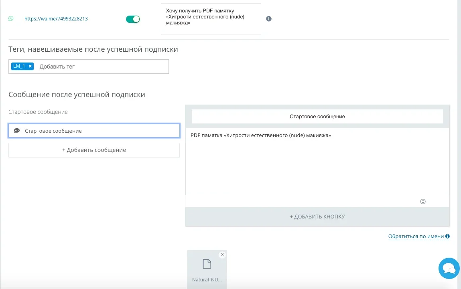This screenshot has width=461, height=289.
Task: Remove the Natural_NU... file attachment
Action: pyautogui.click(x=222, y=255)
